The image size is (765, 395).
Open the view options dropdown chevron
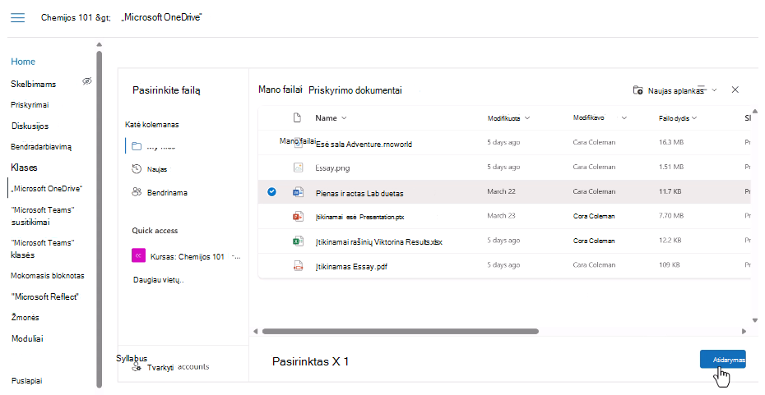tap(714, 90)
